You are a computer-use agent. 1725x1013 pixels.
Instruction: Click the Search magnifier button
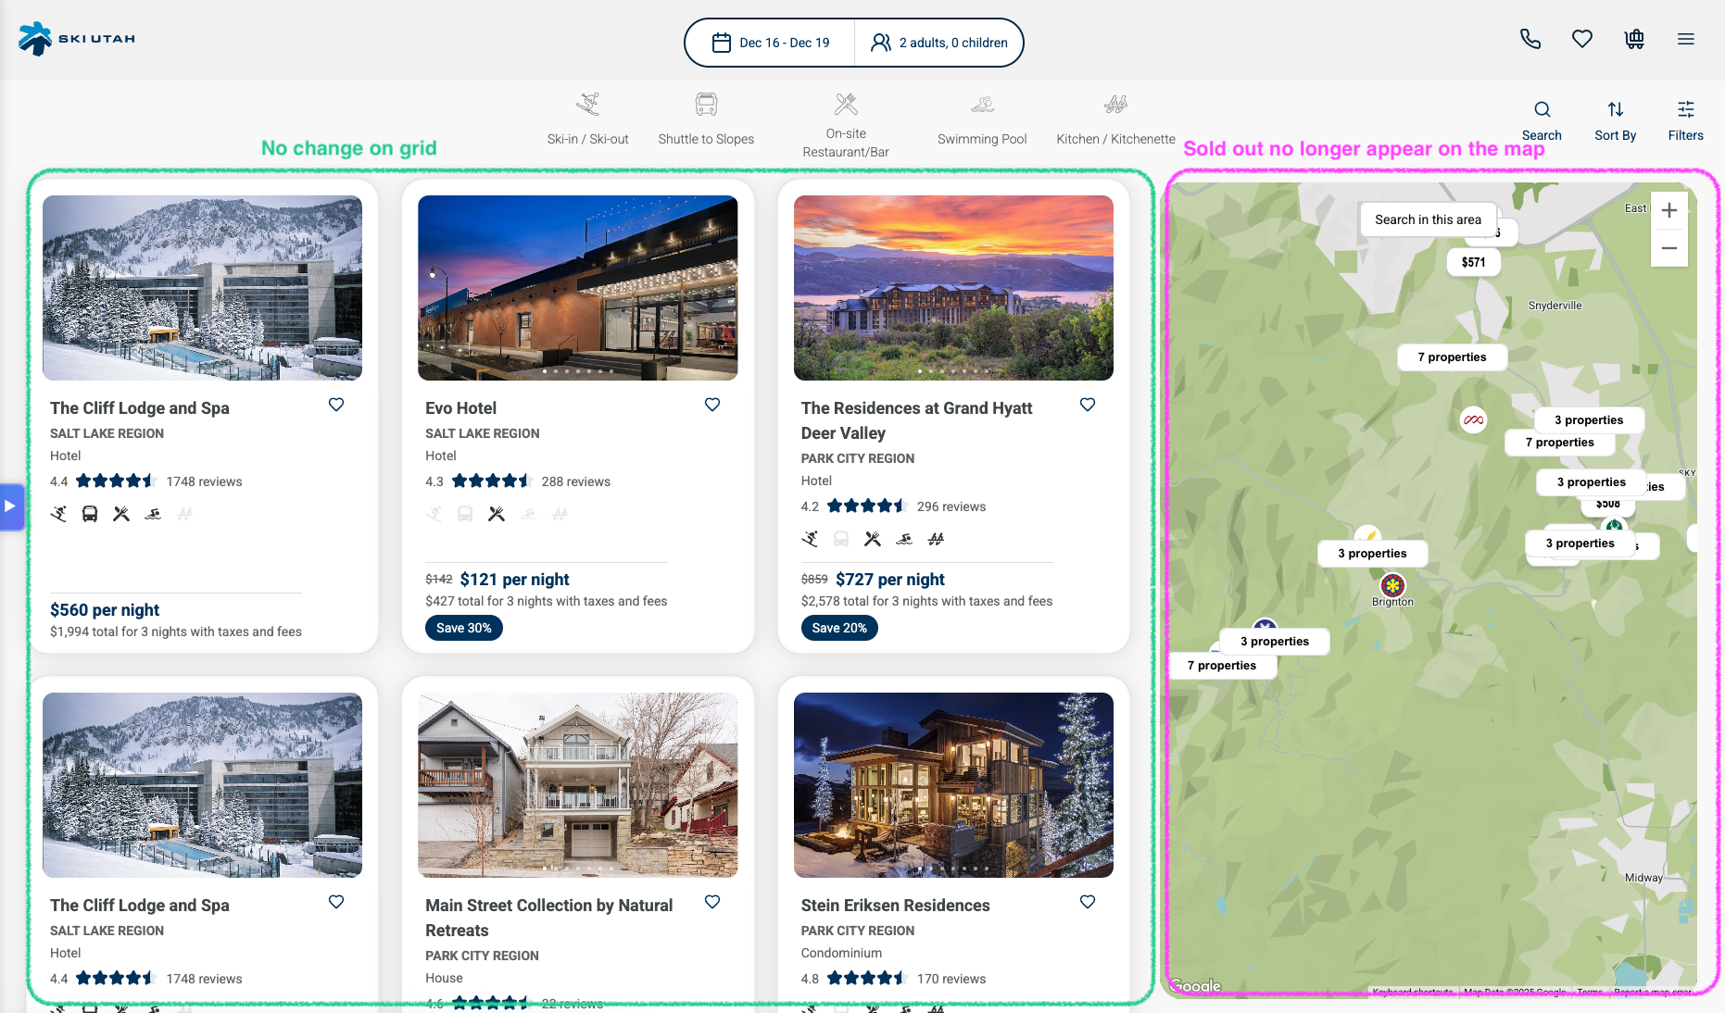(1542, 120)
